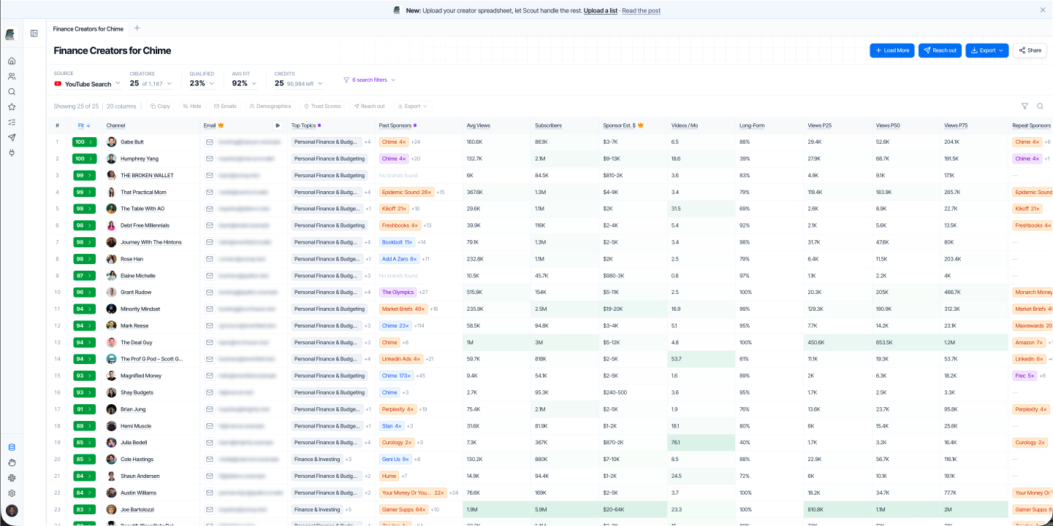Click the table filter funnel icon at right

[x=1025, y=106]
